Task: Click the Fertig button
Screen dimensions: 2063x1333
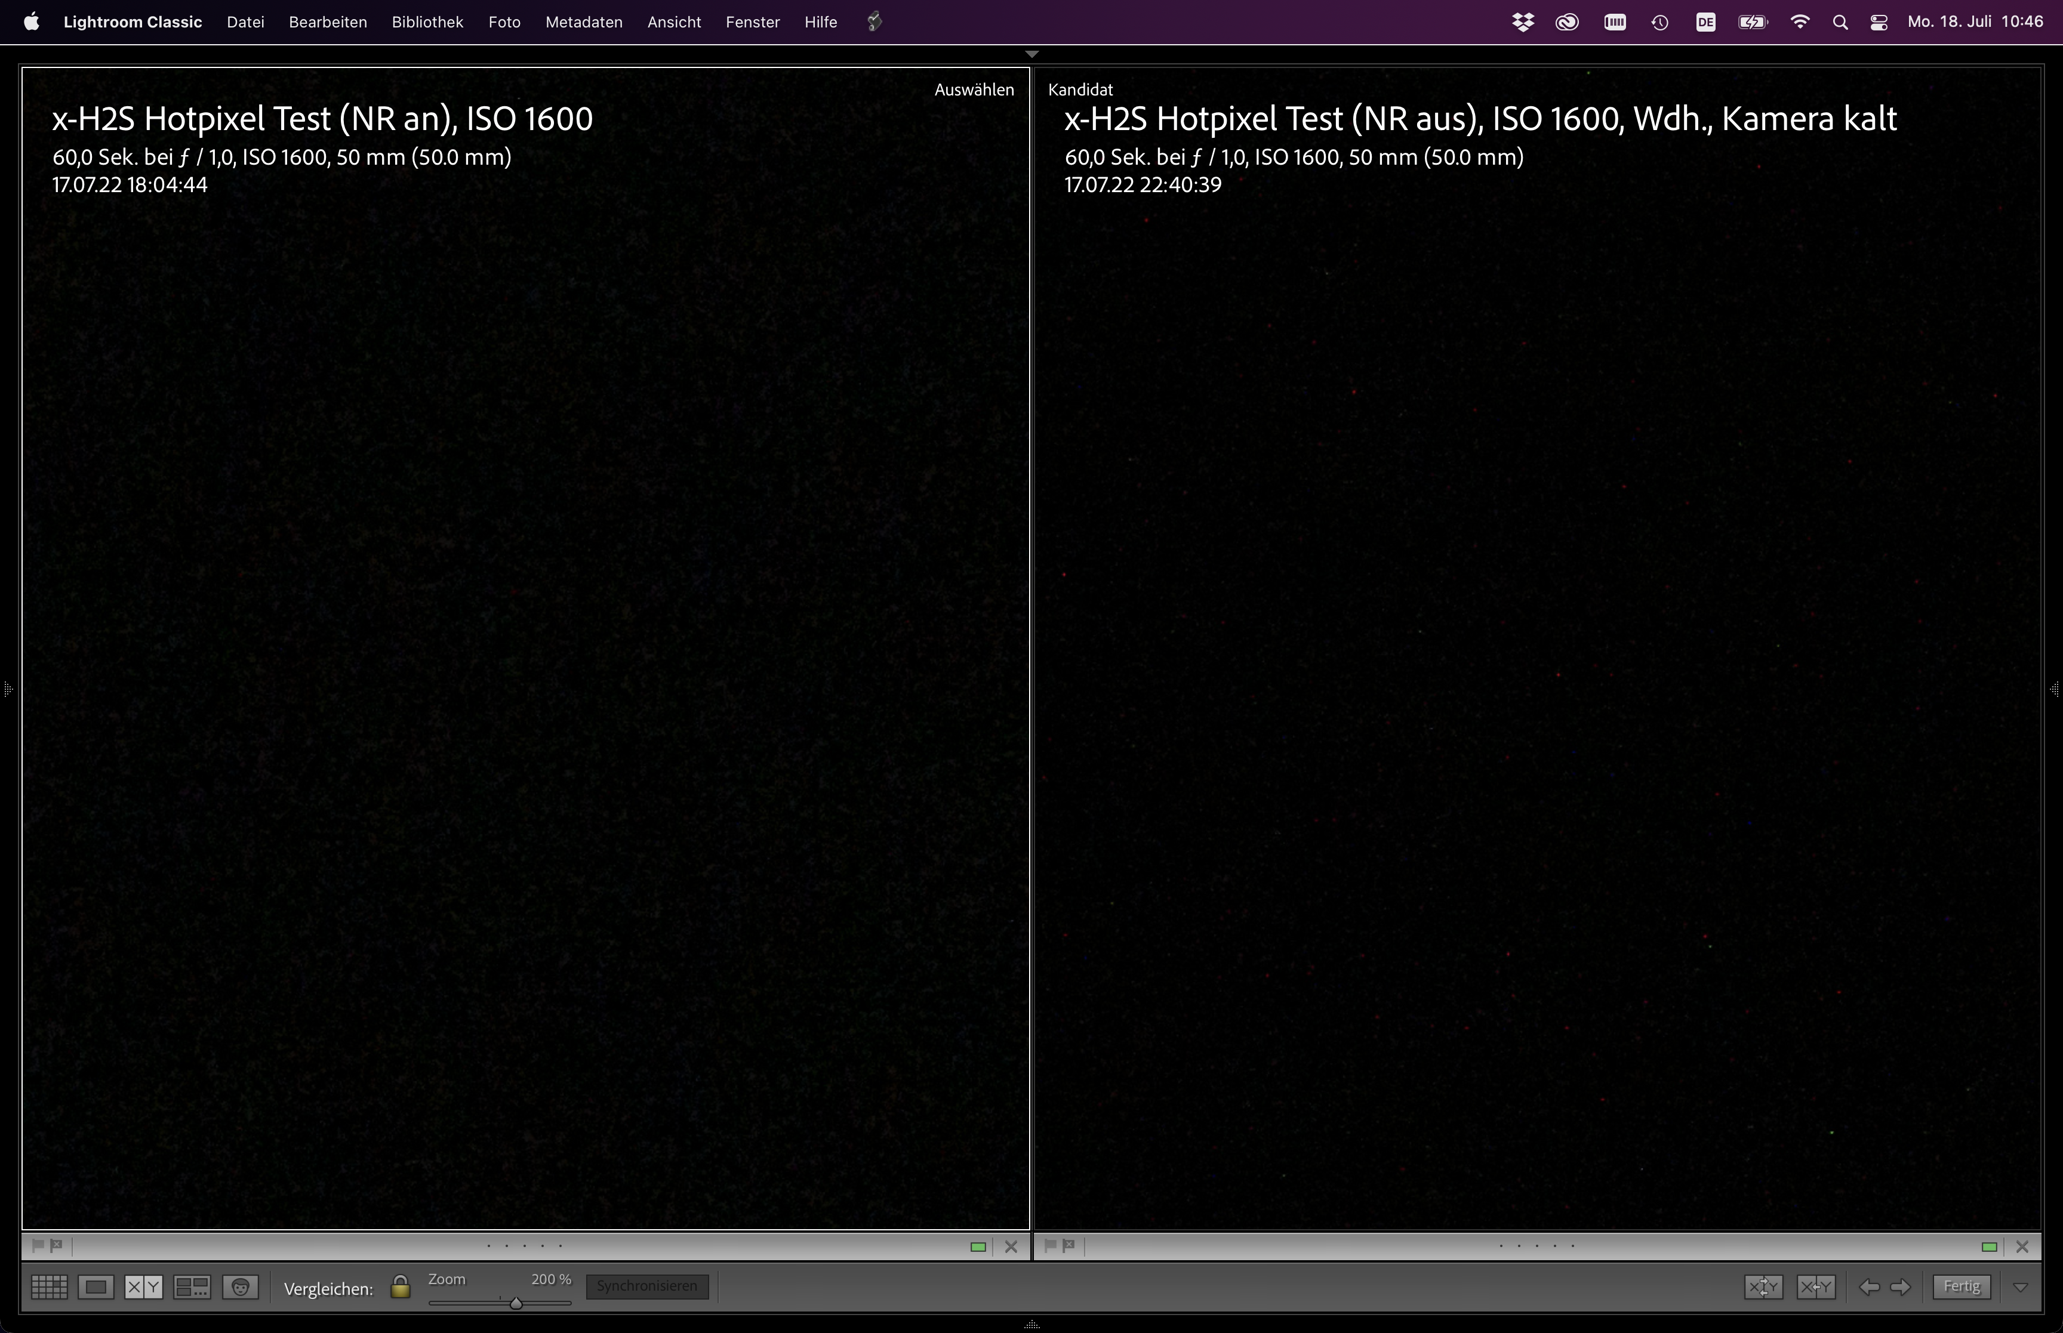Action: [1962, 1286]
